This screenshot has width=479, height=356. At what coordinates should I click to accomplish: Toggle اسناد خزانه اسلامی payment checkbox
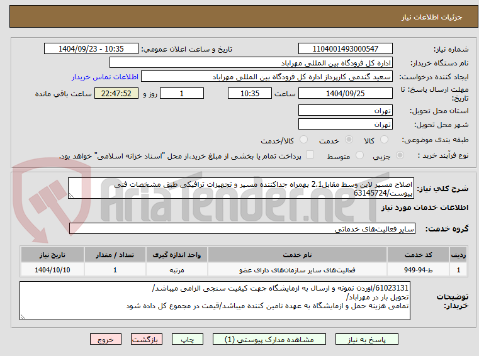[x=310, y=155]
